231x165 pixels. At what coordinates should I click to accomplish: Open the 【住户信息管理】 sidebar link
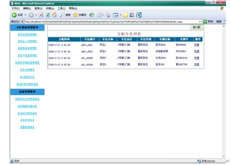tap(27, 56)
